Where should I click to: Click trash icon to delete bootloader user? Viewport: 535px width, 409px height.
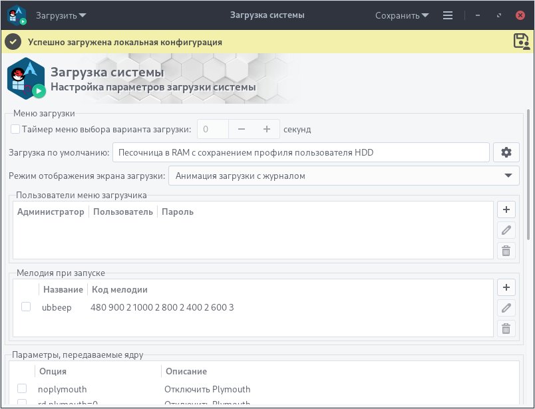tap(506, 251)
